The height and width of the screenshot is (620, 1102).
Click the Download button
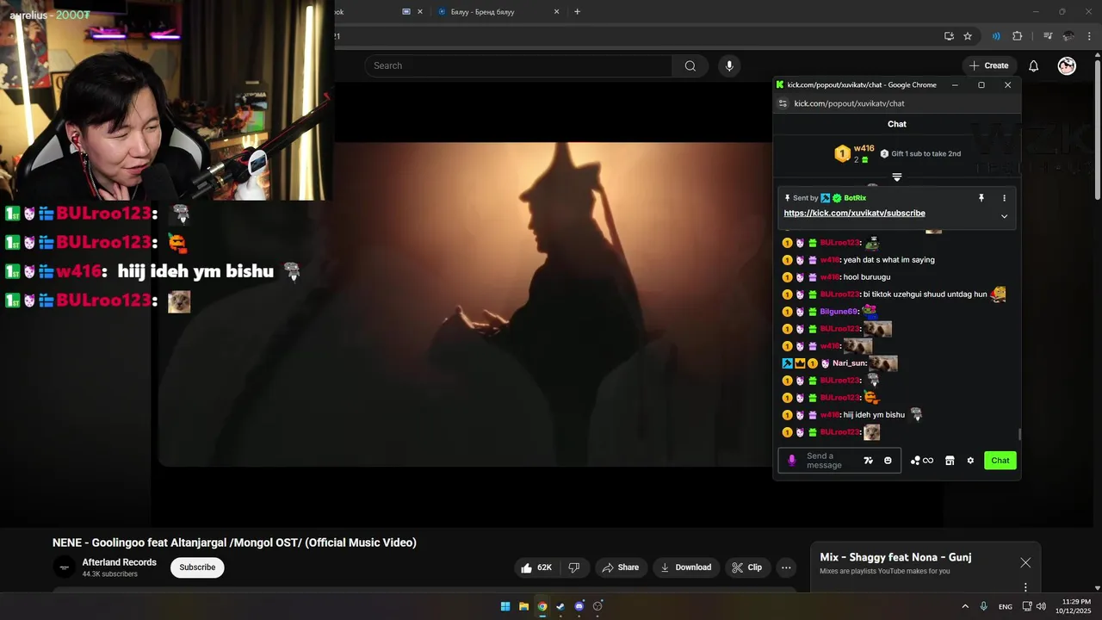tap(686, 567)
